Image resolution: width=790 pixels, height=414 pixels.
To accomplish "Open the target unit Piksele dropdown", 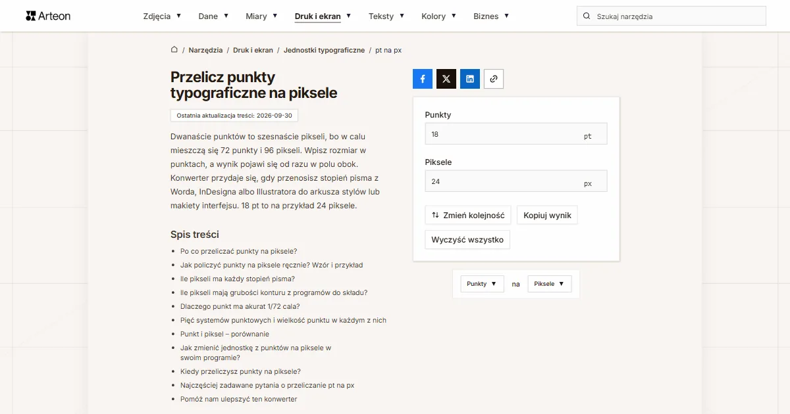I will (x=550, y=284).
